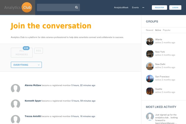This screenshot has width=186, height=124.
Task: Open the Seattle group link
Action: point(159,89)
